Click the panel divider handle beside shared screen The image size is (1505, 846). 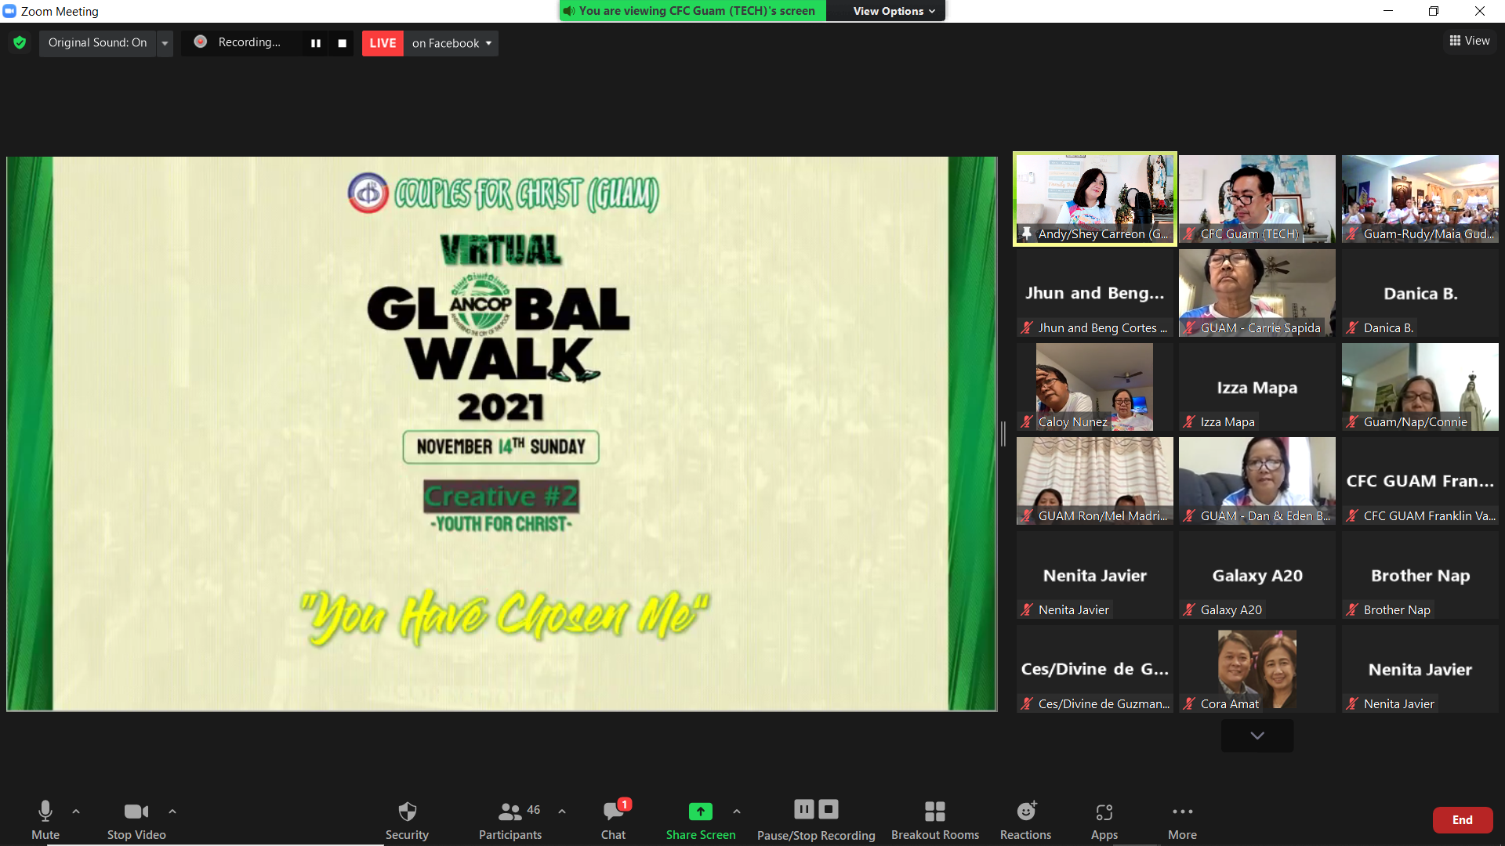point(1003,434)
